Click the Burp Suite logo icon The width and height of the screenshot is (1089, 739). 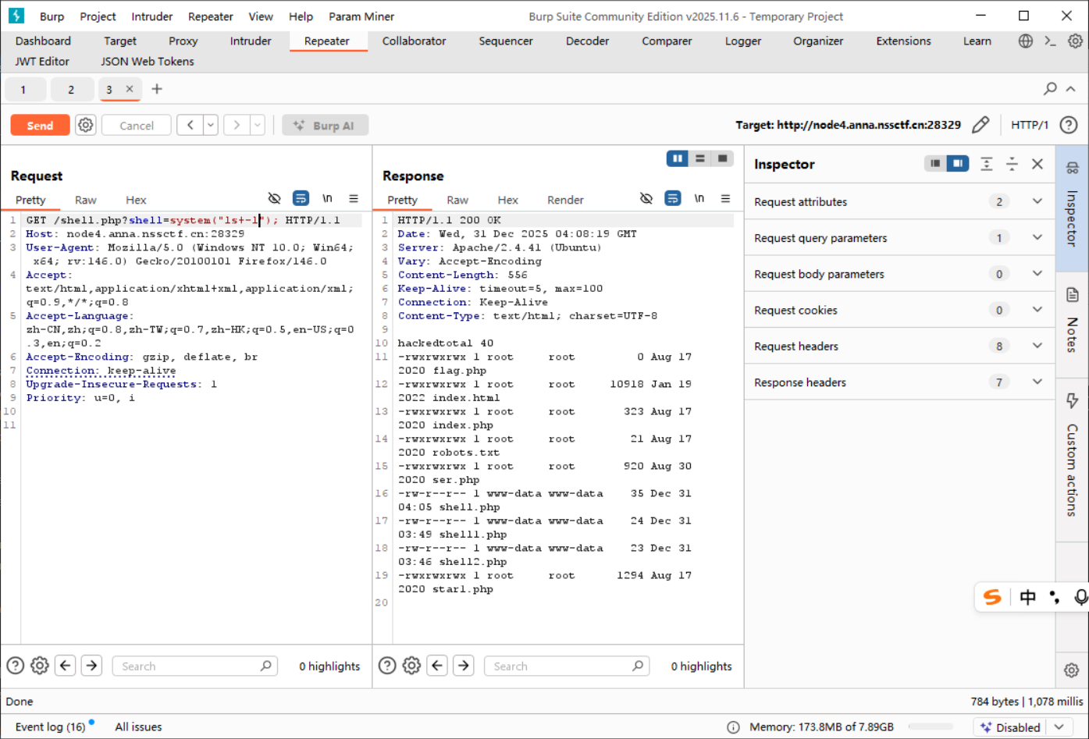pyautogui.click(x=16, y=16)
